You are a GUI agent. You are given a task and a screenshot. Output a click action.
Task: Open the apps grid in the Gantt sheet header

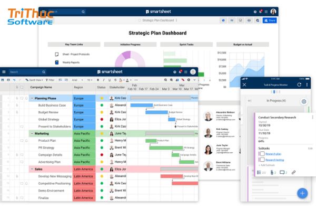(x=186, y=72)
